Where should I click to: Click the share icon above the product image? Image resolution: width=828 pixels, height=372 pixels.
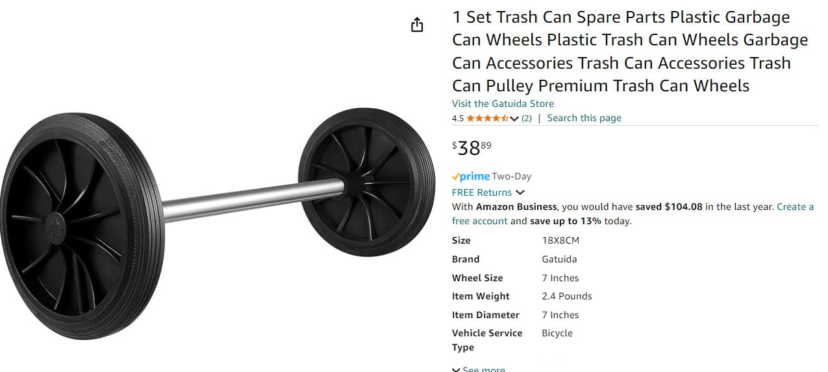pyautogui.click(x=417, y=25)
